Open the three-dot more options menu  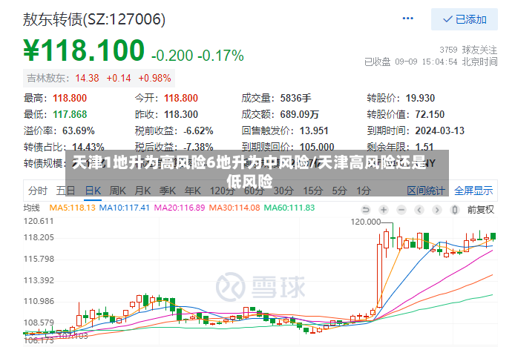tap(407, 19)
